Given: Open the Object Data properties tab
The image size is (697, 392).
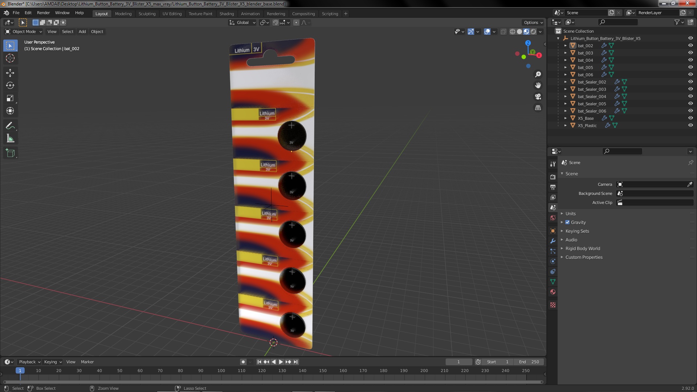Looking at the screenshot, I should [553, 282].
